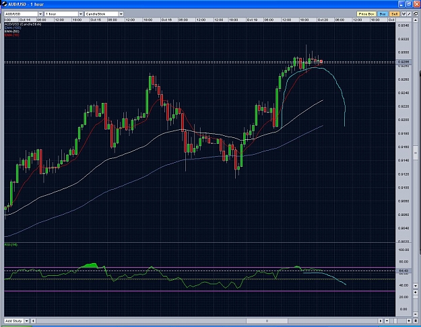Click the vertical scrollbar thumb at right edge

pos(416,153)
